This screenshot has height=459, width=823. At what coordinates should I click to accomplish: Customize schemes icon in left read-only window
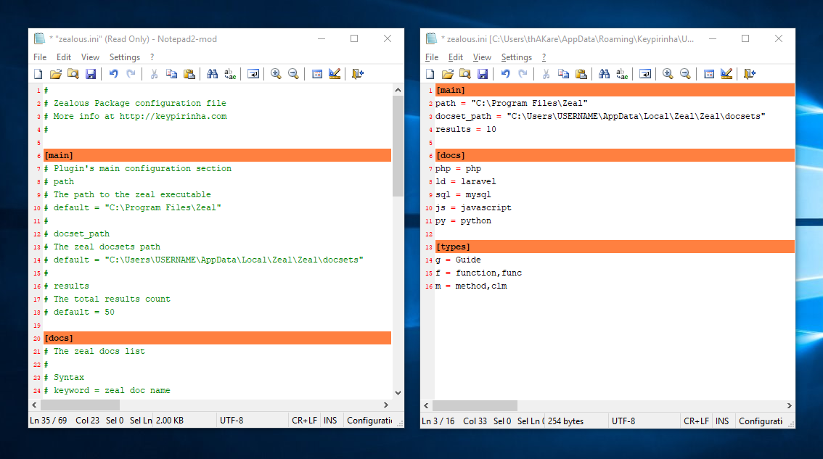click(x=335, y=74)
